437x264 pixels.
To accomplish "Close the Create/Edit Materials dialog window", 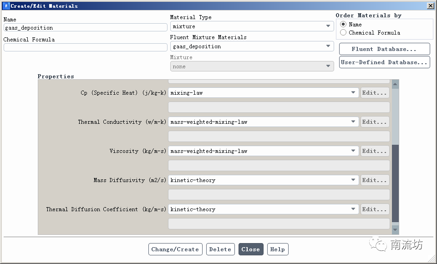I will pyautogui.click(x=430, y=6).
